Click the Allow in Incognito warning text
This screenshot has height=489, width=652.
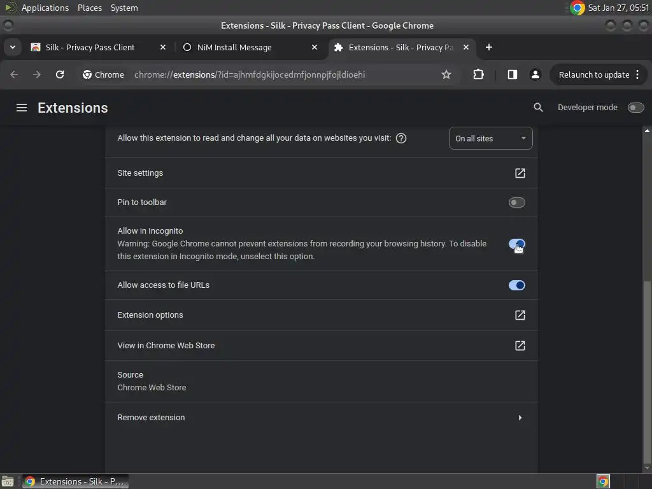click(302, 250)
